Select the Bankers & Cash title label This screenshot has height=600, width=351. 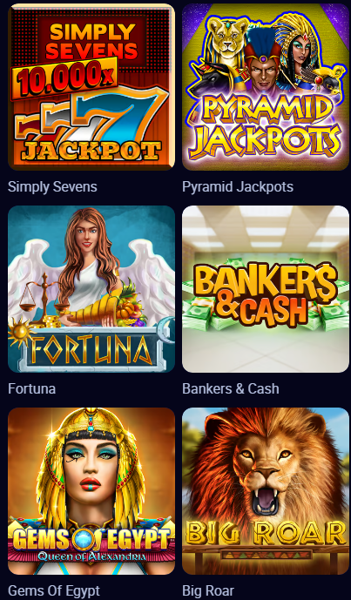(x=231, y=388)
